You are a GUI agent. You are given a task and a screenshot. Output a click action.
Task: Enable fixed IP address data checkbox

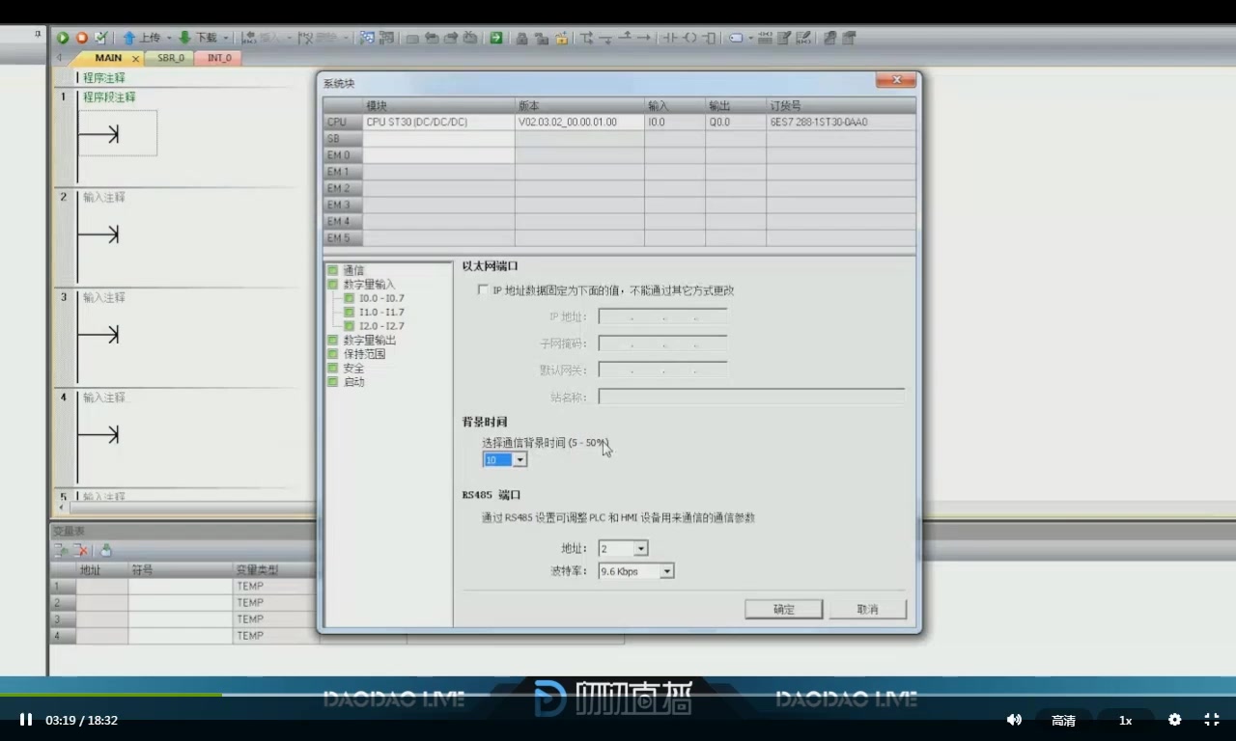tap(483, 289)
